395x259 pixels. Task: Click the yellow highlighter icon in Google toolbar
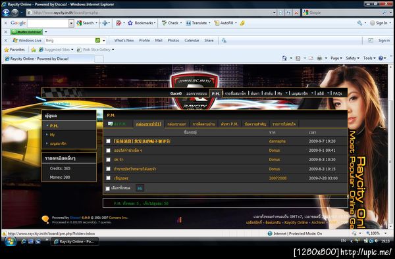(x=242, y=23)
